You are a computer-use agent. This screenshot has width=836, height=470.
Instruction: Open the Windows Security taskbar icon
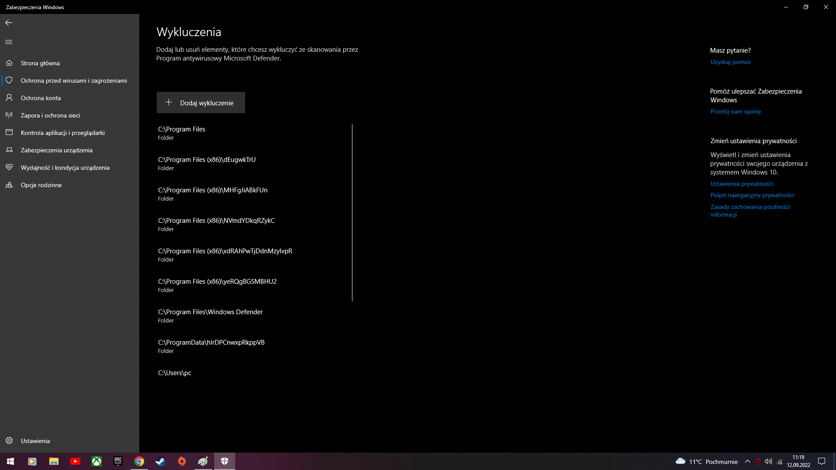(x=225, y=461)
